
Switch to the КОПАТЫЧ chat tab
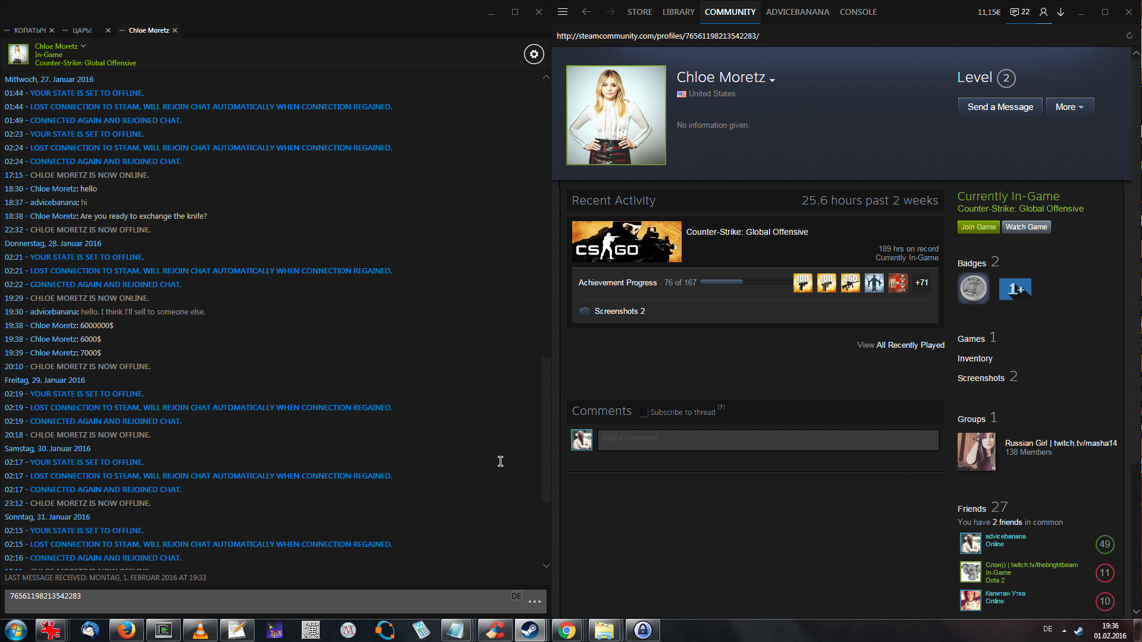point(30,30)
